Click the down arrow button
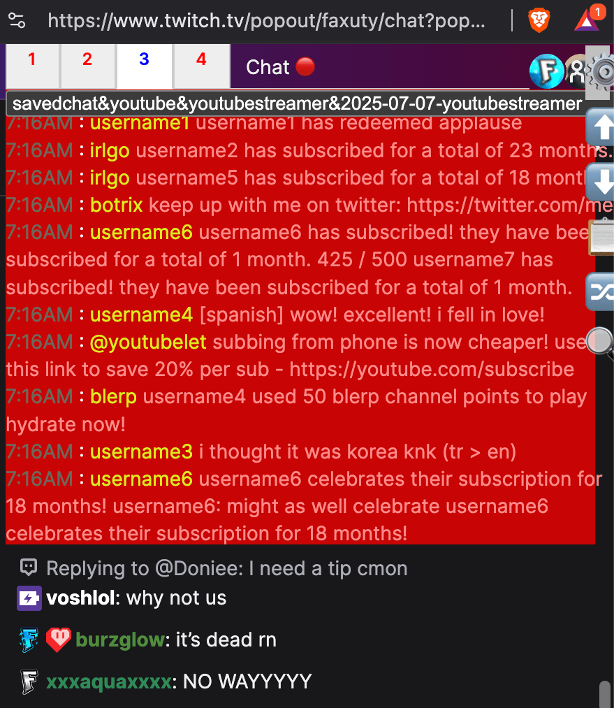Viewport: 614px width, 708px height. click(x=601, y=182)
